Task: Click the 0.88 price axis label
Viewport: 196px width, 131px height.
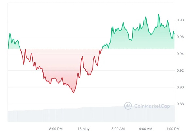Action: [181, 104]
